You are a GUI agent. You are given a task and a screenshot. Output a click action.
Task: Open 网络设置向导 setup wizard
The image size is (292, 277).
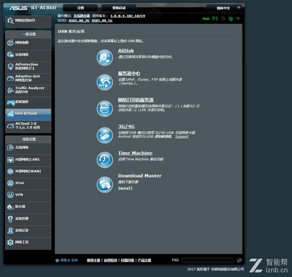(x=28, y=21)
